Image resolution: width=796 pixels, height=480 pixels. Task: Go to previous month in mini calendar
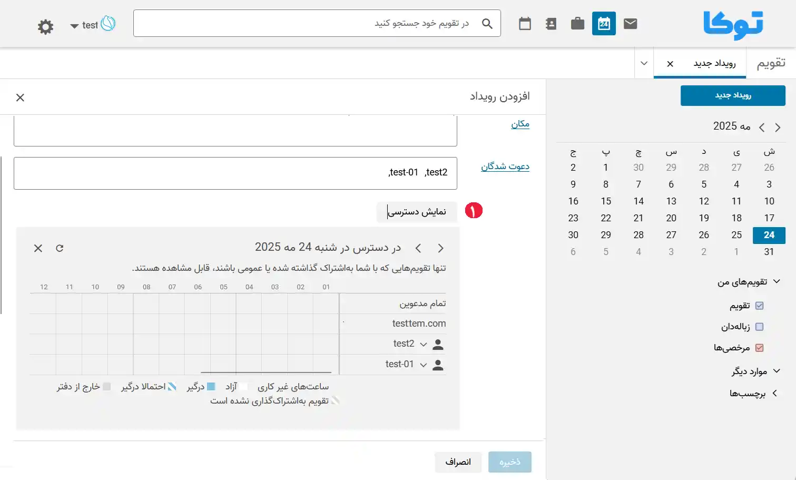tap(778, 128)
